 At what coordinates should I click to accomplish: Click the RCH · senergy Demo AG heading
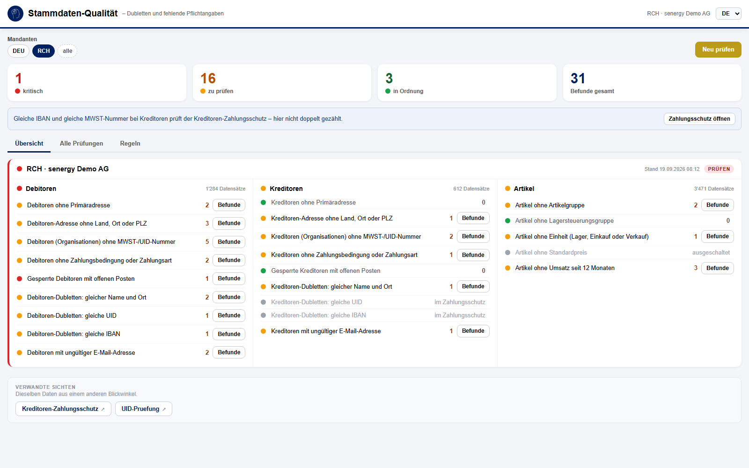point(67,169)
